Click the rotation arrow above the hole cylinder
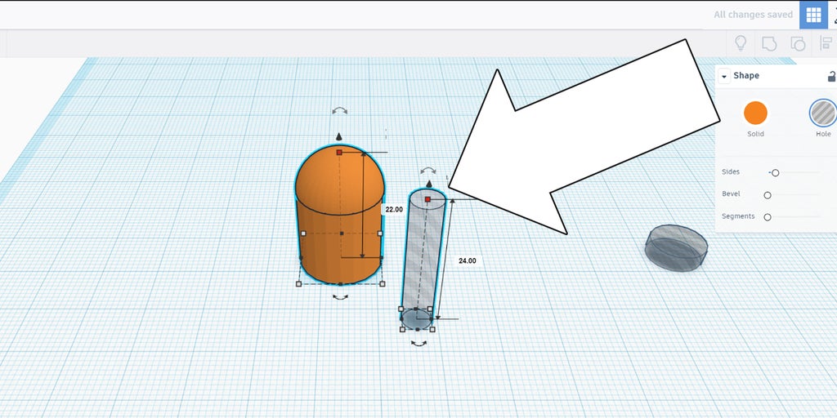This screenshot has height=418, width=837. coord(428,171)
